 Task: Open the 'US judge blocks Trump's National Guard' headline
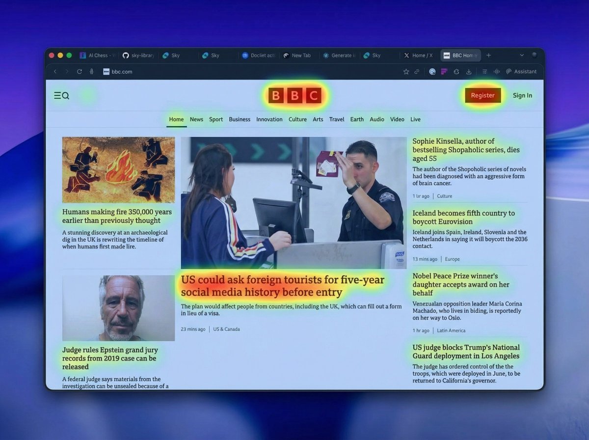pyautogui.click(x=466, y=352)
